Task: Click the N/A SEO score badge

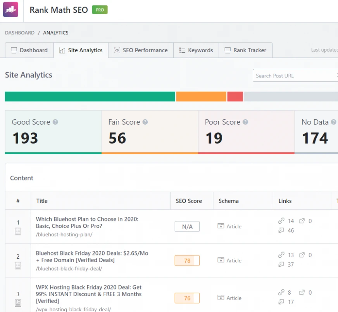Action: (x=187, y=226)
